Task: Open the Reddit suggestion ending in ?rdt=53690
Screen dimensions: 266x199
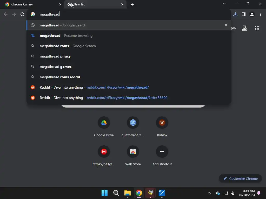Action: 129,98
